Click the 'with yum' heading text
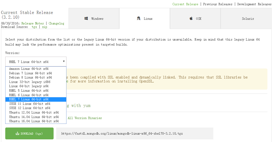The width and height of the screenshot is (274, 142). point(81,106)
